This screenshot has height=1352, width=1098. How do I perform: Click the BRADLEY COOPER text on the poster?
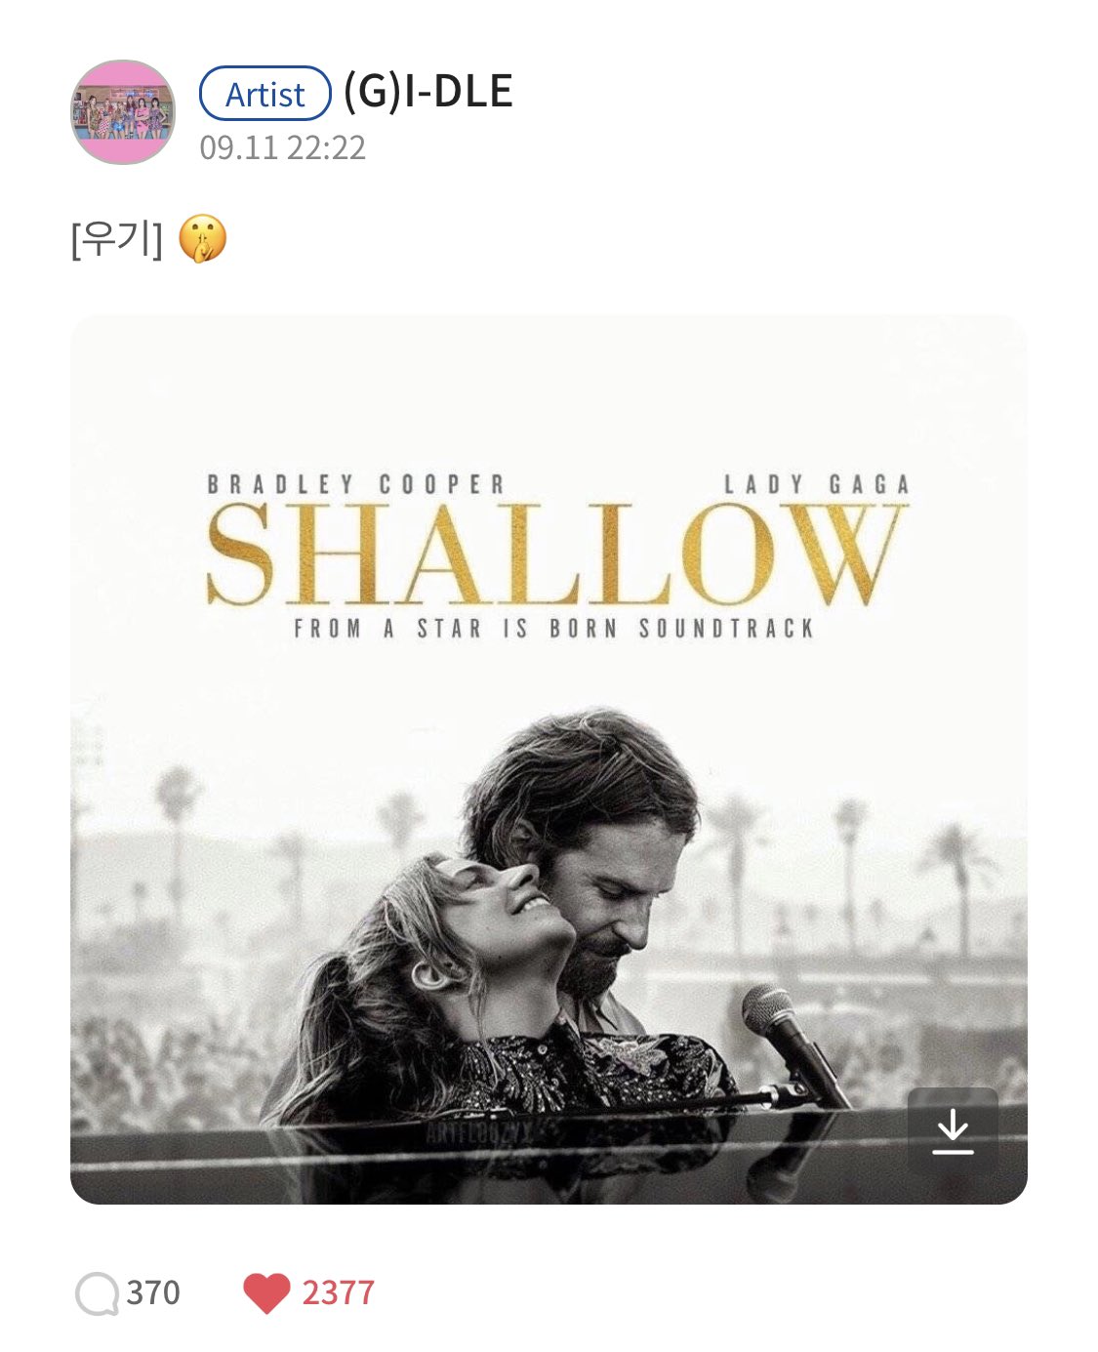click(x=356, y=484)
